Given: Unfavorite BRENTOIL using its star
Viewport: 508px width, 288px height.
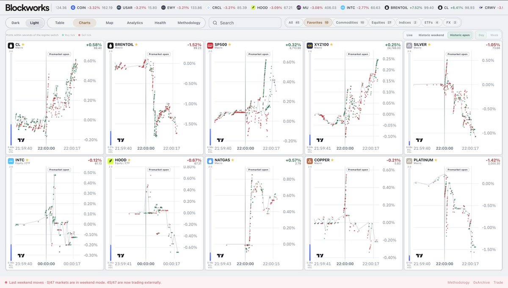Looking at the screenshot, I should [136, 44].
